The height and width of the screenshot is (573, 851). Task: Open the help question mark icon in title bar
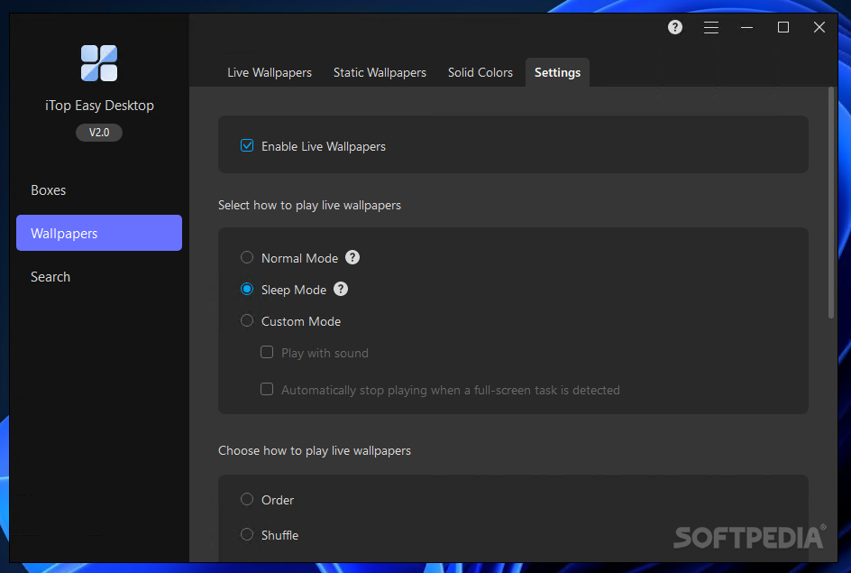click(x=674, y=27)
